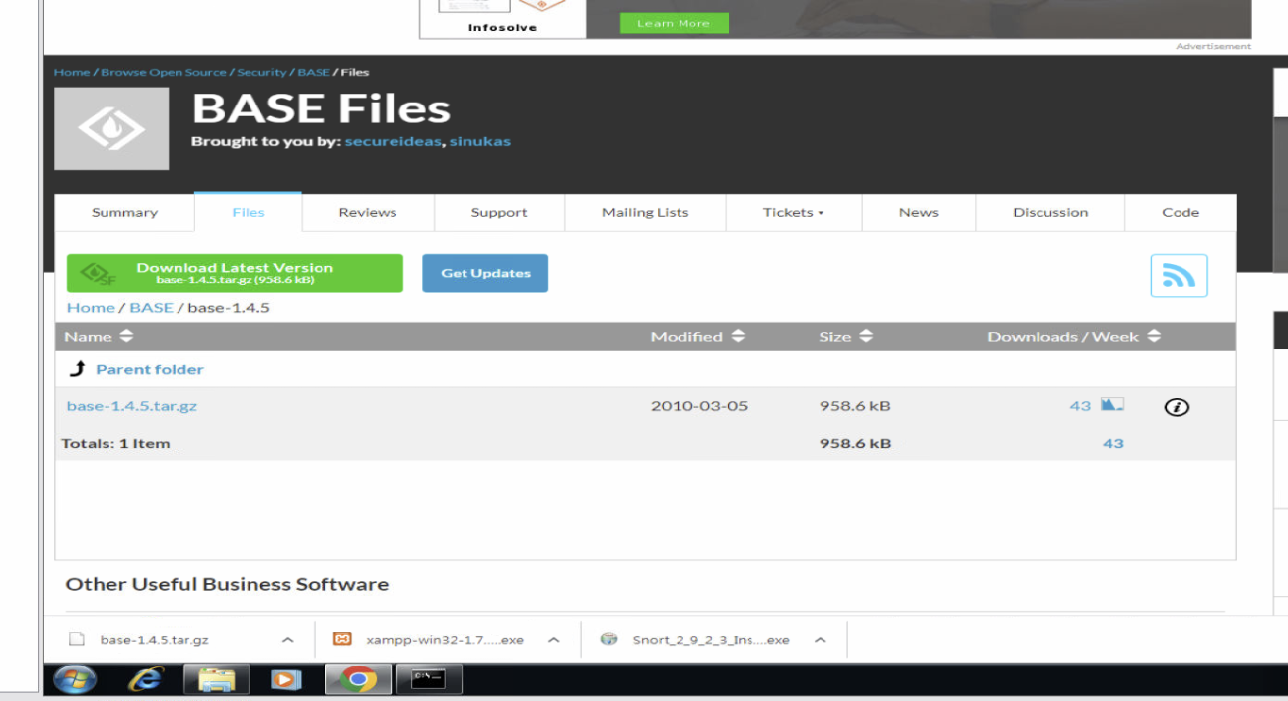1288x701 pixels.
Task: Open the Windows Start button
Action: point(74,679)
